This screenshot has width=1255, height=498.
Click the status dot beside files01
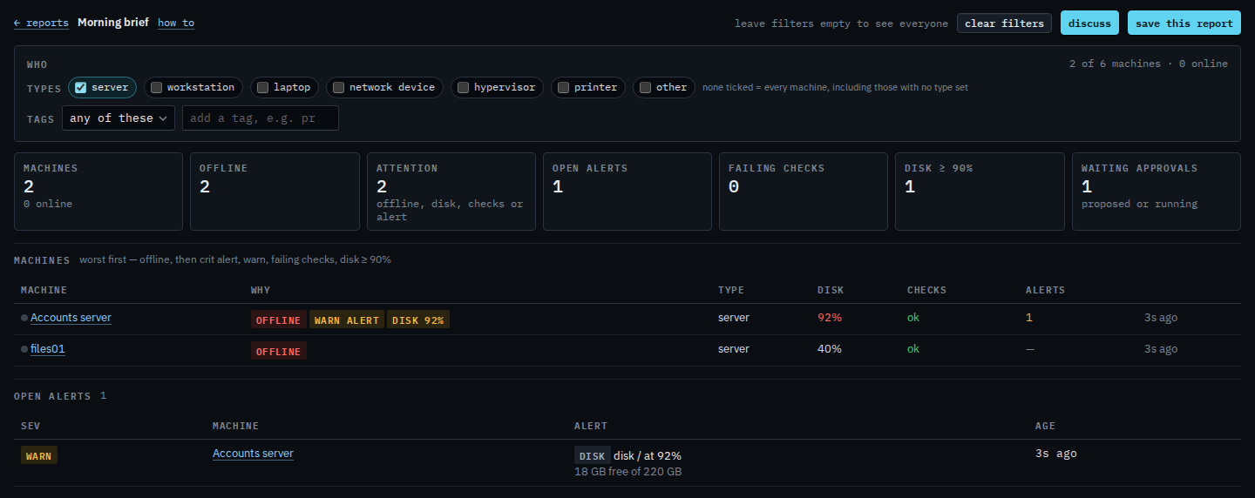24,350
